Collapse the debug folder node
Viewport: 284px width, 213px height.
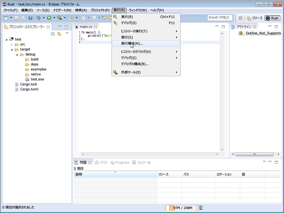17,55
